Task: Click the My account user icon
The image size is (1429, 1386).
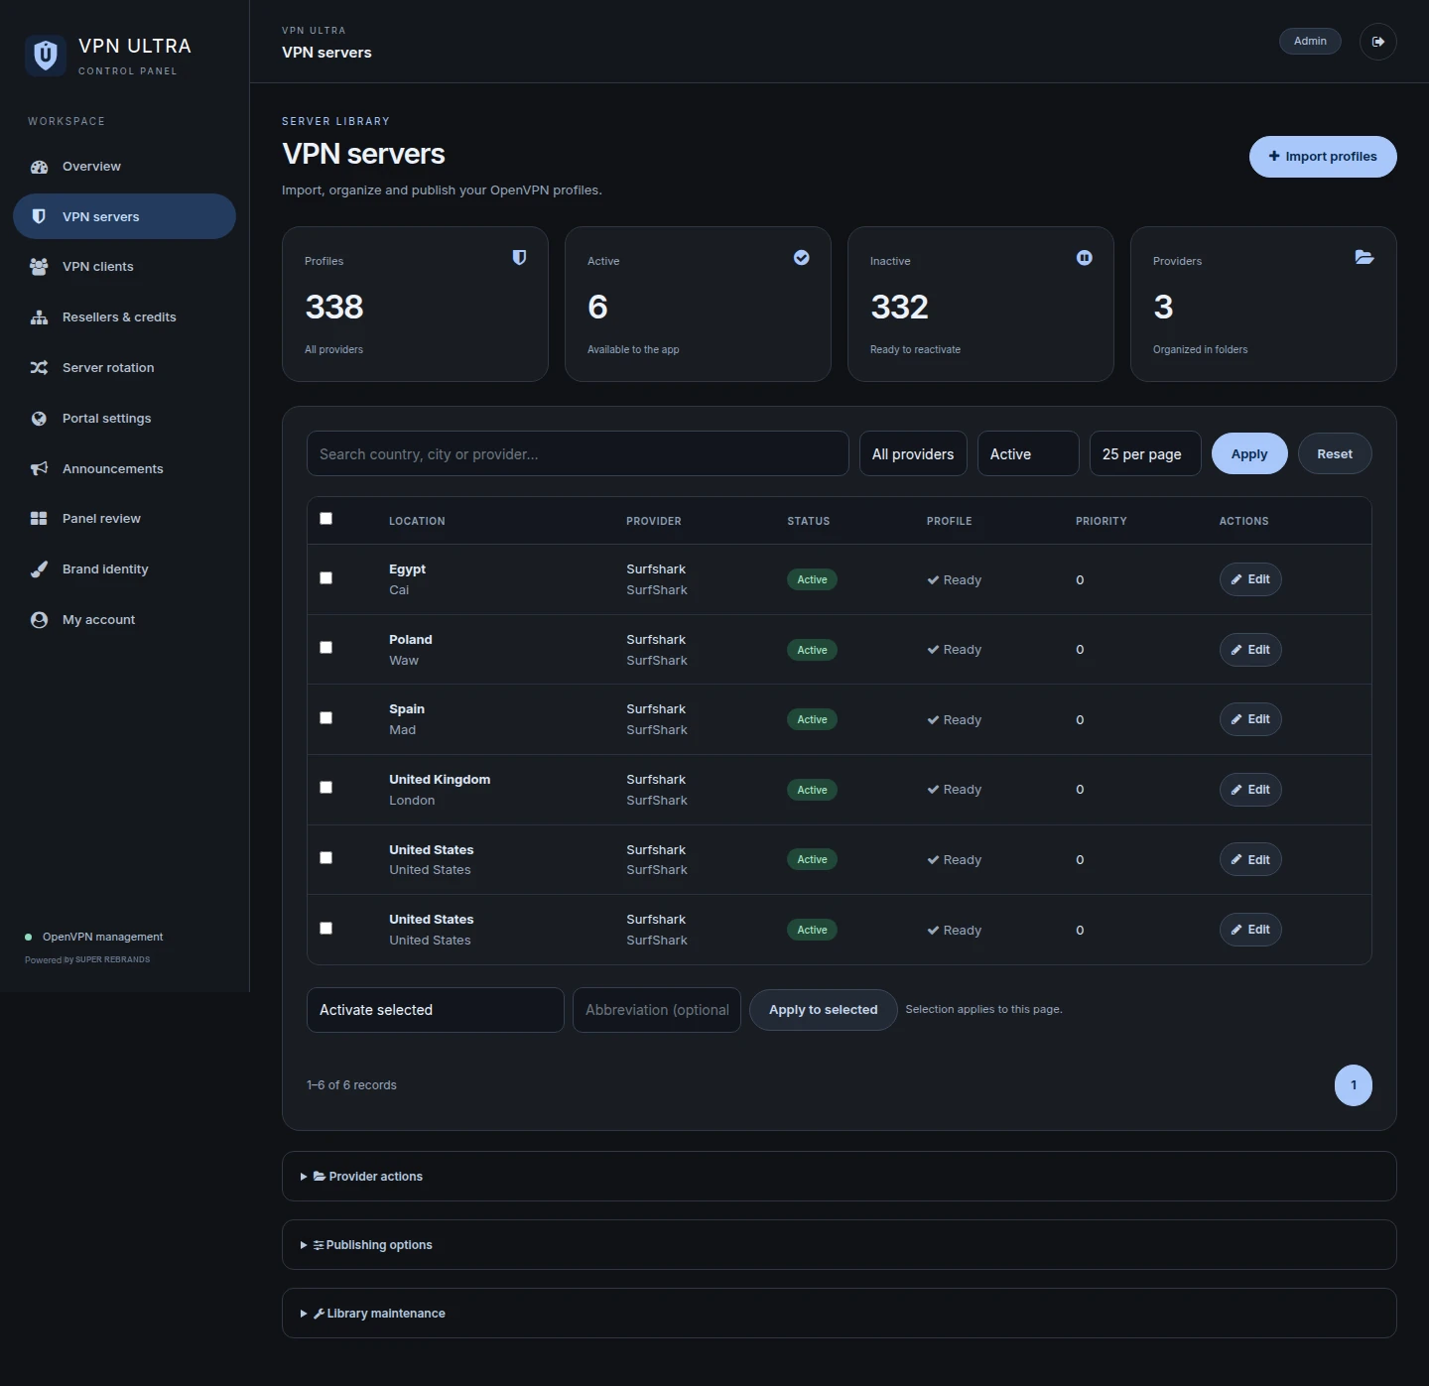Action: pyautogui.click(x=39, y=620)
